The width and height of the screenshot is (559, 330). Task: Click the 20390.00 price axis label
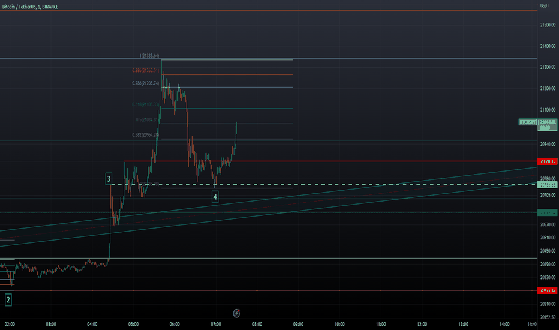tap(548, 264)
